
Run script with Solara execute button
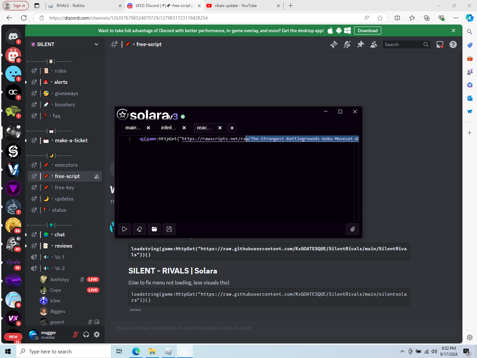tap(125, 229)
